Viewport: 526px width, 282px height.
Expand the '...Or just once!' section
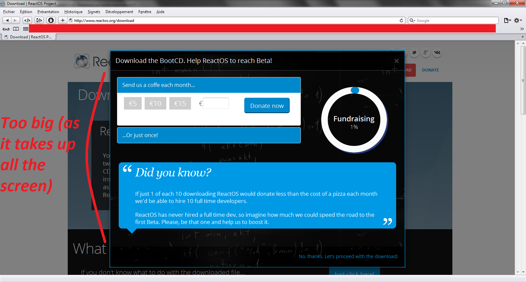[209, 135]
